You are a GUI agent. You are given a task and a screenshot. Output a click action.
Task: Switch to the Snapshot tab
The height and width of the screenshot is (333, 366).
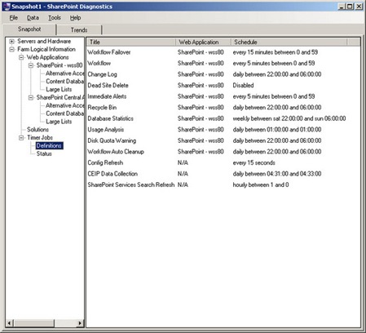click(x=29, y=29)
